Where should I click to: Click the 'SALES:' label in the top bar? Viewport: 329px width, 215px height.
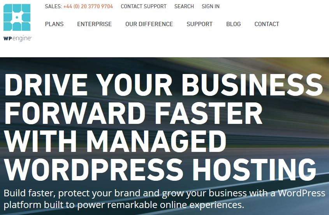click(x=53, y=6)
